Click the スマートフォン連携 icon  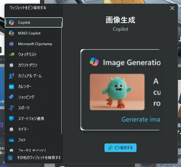pyautogui.click(x=11, y=119)
